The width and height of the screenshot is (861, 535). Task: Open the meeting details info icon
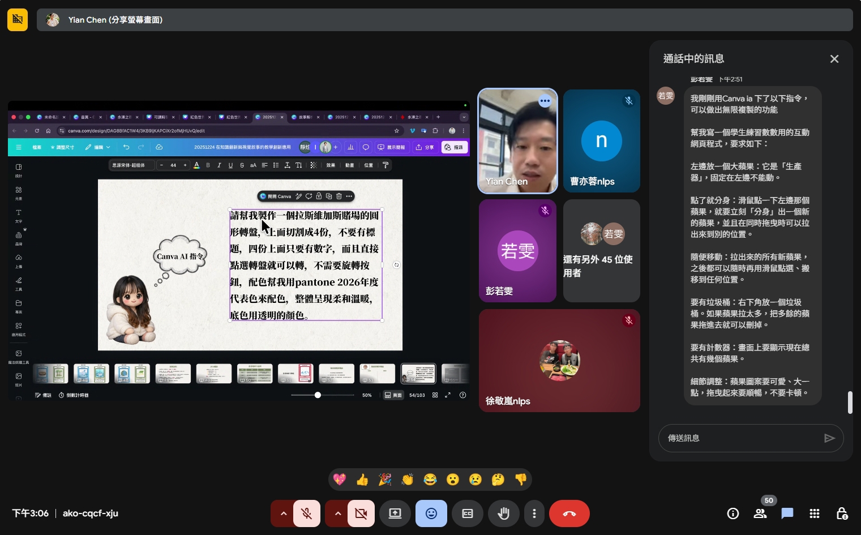pos(733,513)
